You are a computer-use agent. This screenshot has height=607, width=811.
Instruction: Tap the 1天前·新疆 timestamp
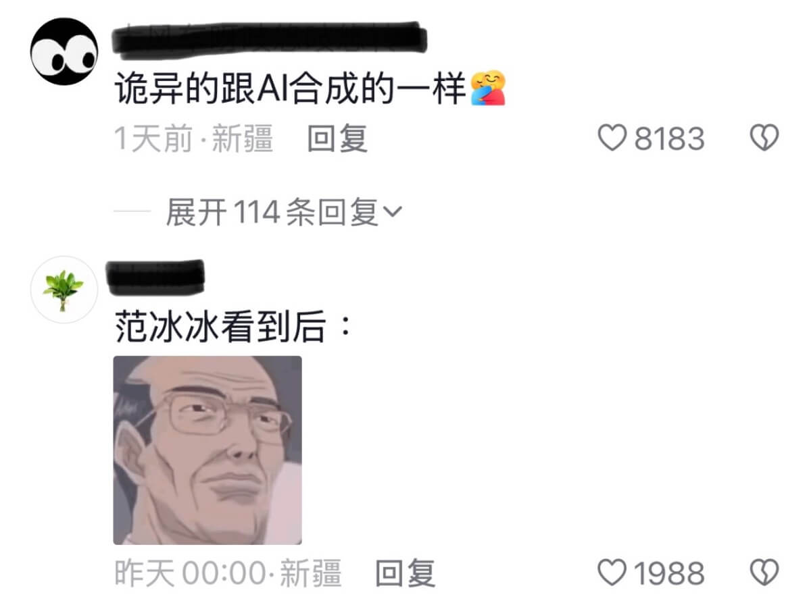[193, 139]
